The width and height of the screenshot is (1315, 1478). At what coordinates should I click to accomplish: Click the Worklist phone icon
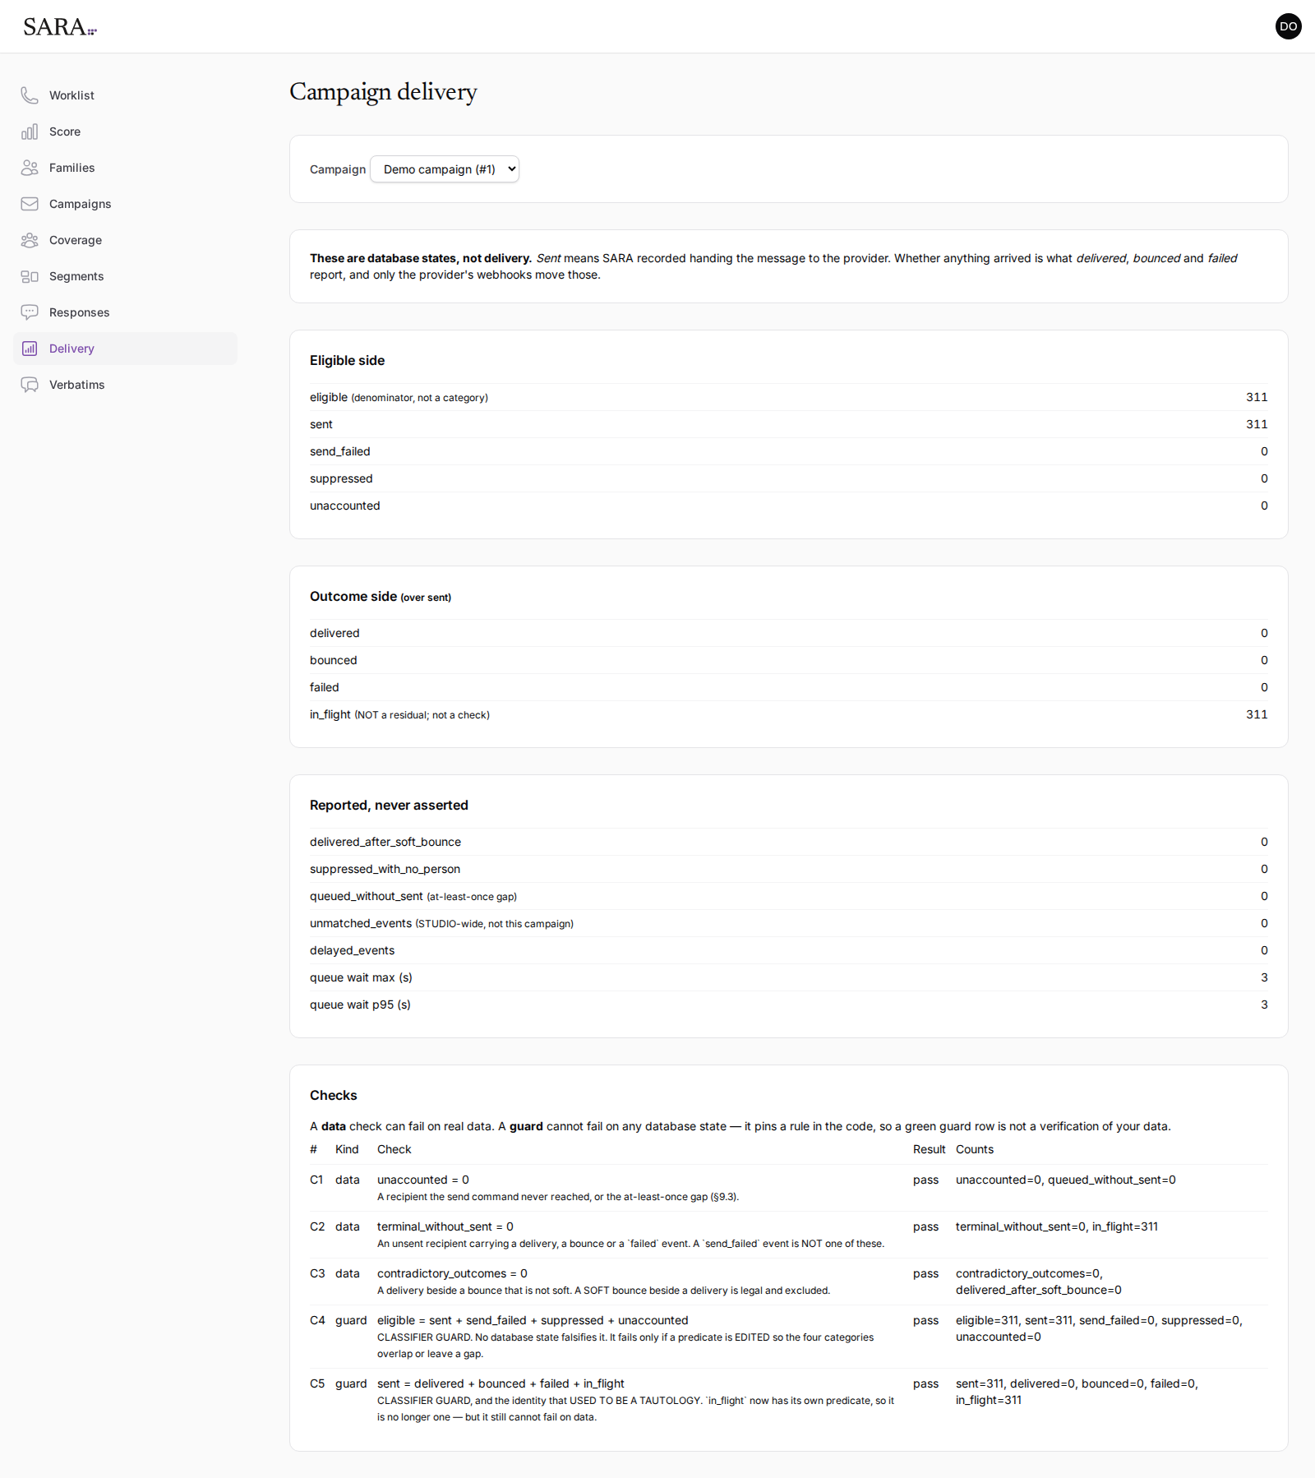pyautogui.click(x=30, y=95)
